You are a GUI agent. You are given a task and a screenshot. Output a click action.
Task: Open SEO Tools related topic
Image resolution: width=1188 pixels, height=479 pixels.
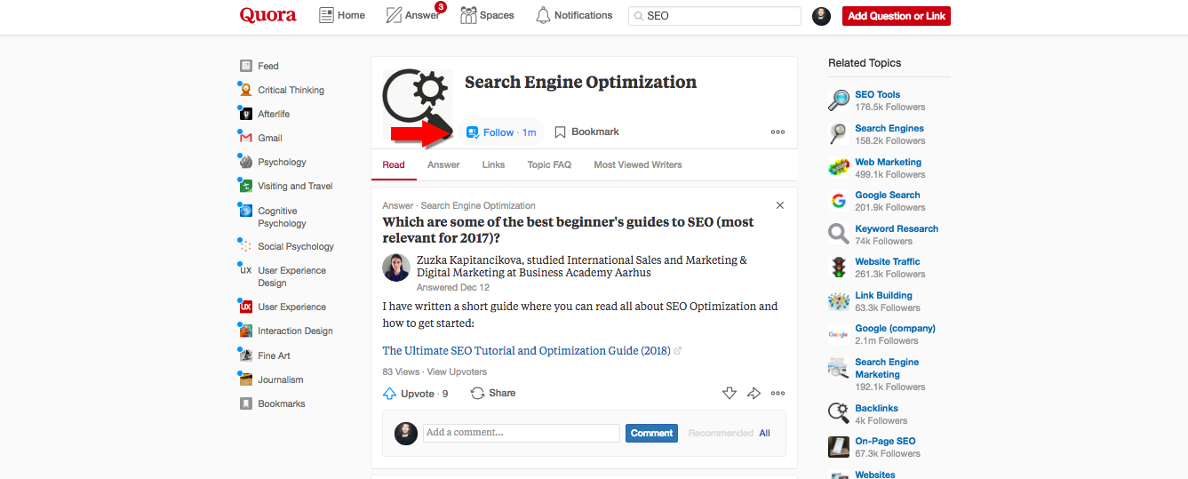point(877,94)
